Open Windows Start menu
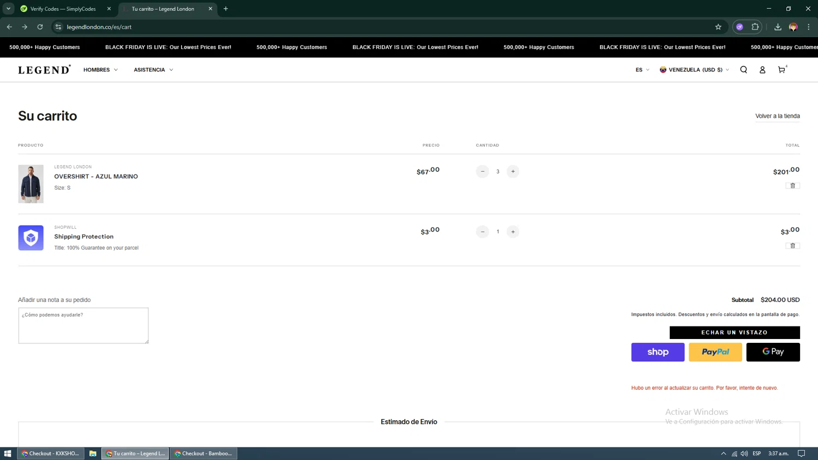Screen dimensions: 818x460 point(8,453)
